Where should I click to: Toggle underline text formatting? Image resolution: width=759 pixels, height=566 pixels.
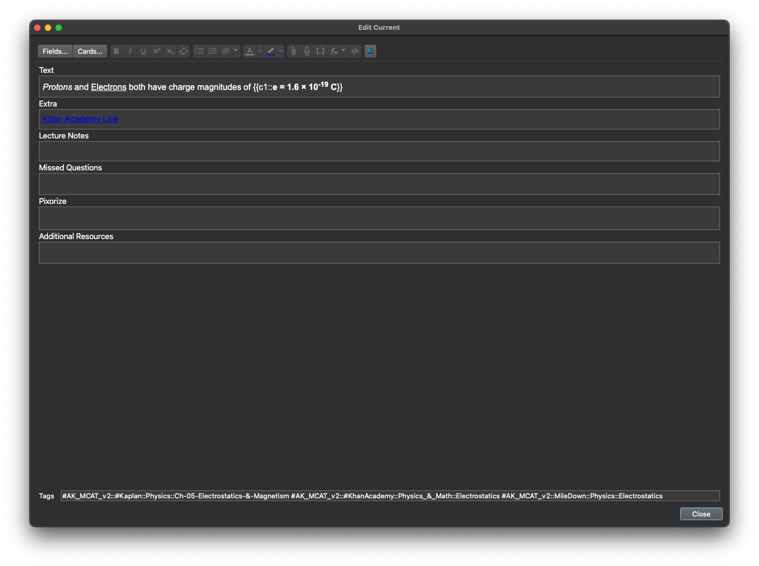coord(143,51)
